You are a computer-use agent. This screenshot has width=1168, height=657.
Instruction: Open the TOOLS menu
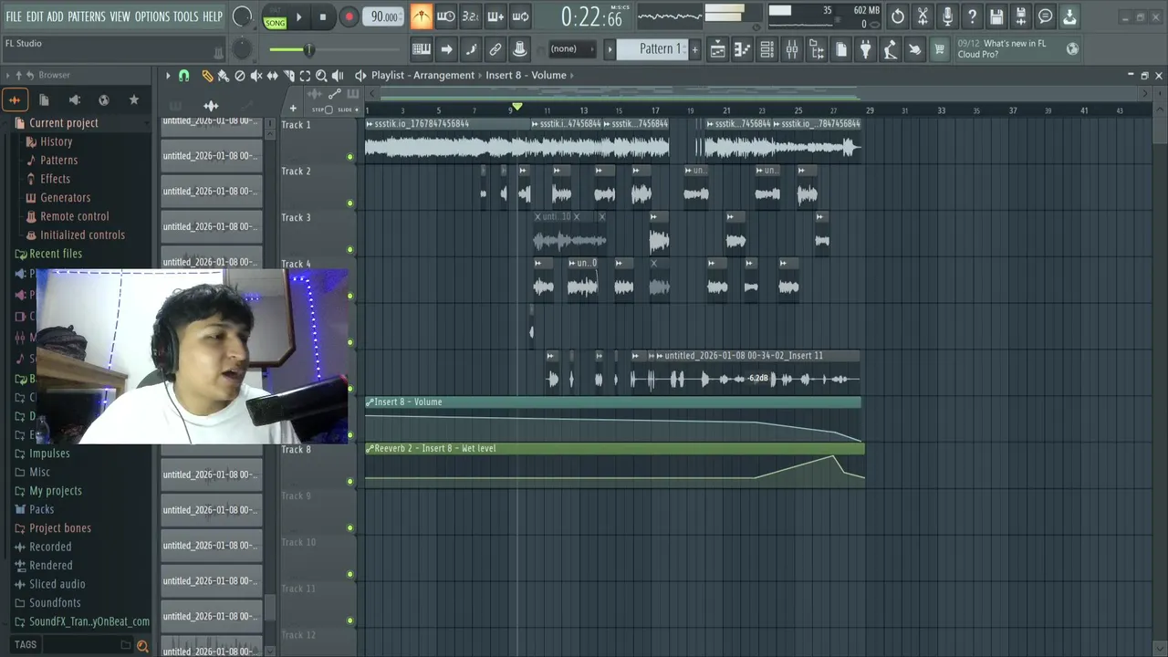coord(186,16)
